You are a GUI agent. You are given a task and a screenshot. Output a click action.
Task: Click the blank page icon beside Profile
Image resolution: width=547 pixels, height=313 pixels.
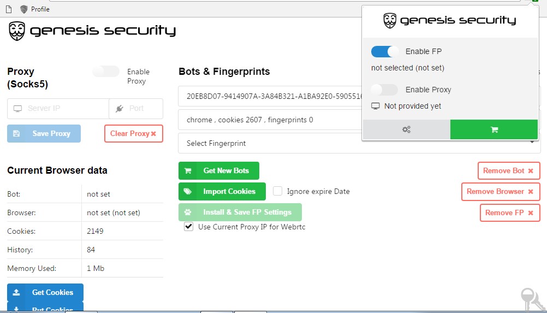pyautogui.click(x=9, y=9)
